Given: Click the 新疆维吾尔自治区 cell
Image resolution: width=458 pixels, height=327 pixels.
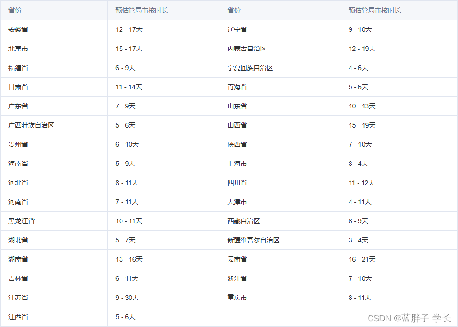Looking at the screenshot, I should point(253,240).
